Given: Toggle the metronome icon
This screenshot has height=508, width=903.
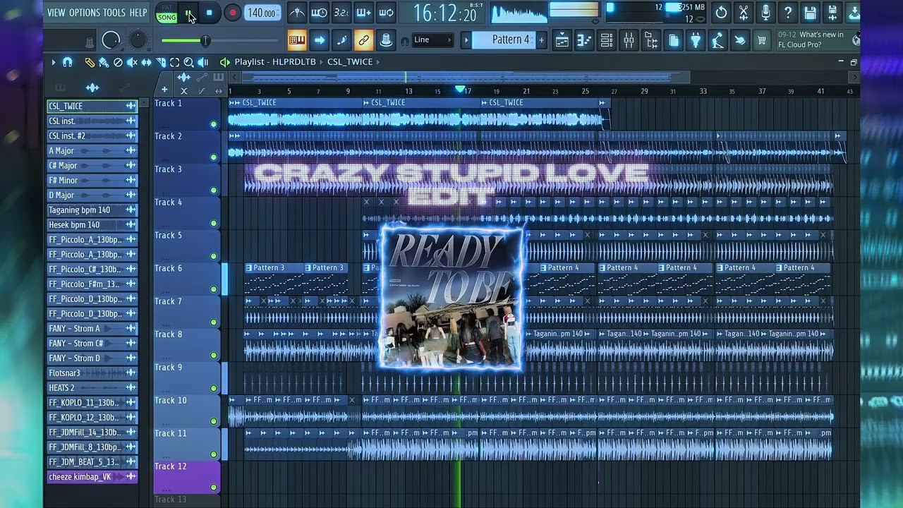Looking at the screenshot, I should tap(297, 13).
